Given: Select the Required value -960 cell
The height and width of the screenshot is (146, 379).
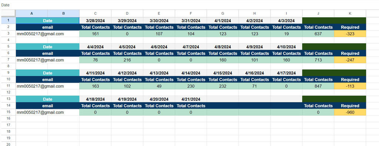Looking at the screenshot, I should pyautogui.click(x=350, y=112).
